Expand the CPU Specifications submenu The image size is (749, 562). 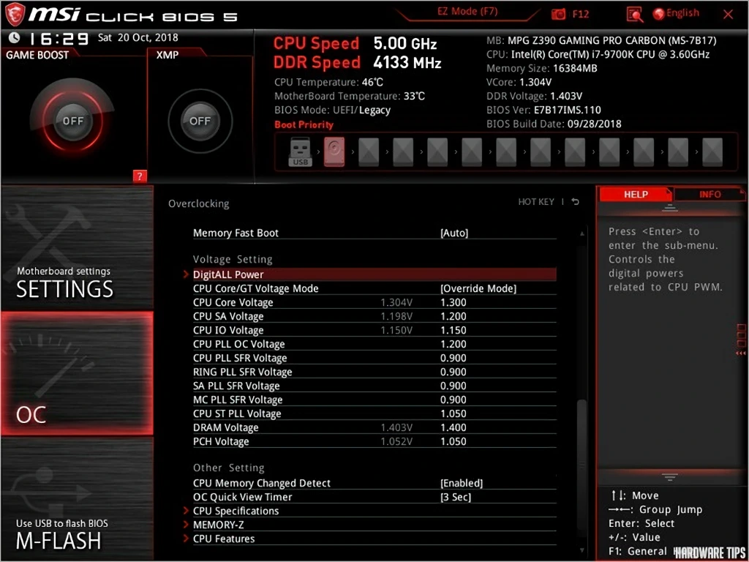pyautogui.click(x=374, y=511)
